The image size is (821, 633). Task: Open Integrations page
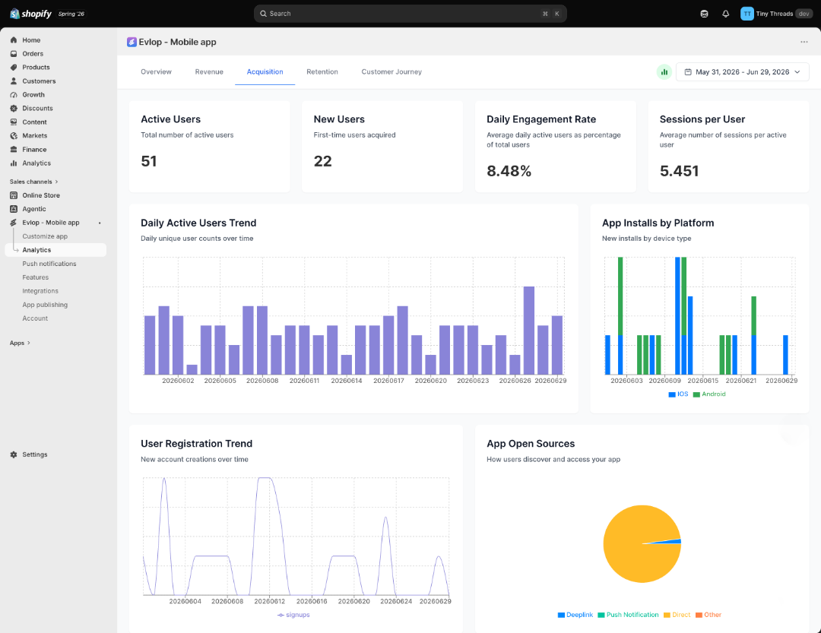pyautogui.click(x=40, y=290)
